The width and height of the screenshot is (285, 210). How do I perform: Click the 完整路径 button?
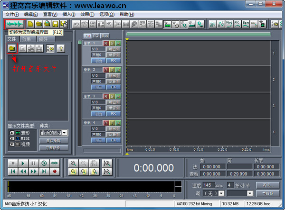(54, 148)
